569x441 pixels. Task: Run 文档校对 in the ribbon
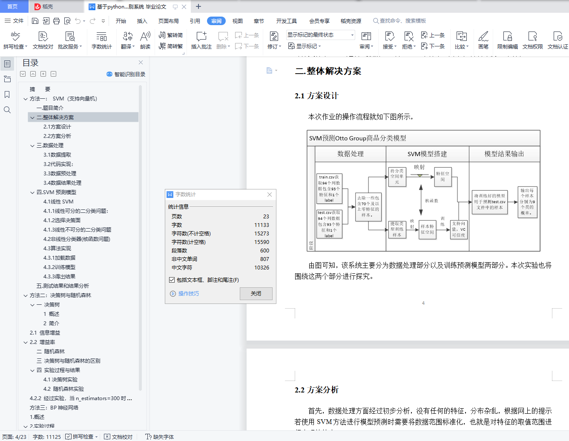(43, 40)
